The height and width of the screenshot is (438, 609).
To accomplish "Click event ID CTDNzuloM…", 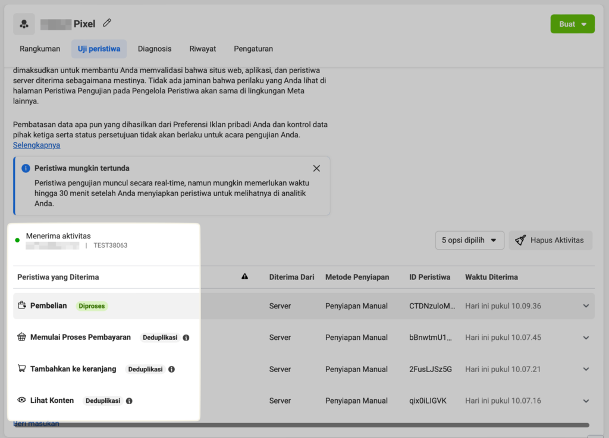I will (432, 306).
